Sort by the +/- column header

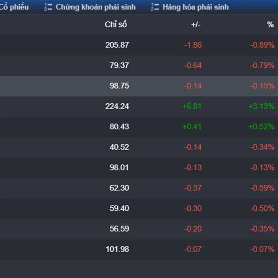[x=196, y=25]
